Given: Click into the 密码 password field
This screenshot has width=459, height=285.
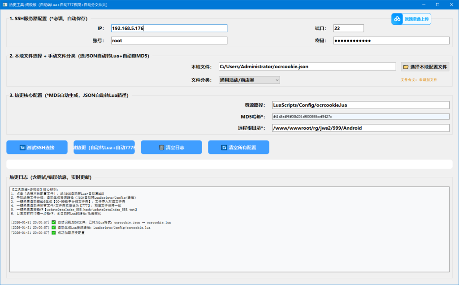Looking at the screenshot, I should (x=391, y=41).
